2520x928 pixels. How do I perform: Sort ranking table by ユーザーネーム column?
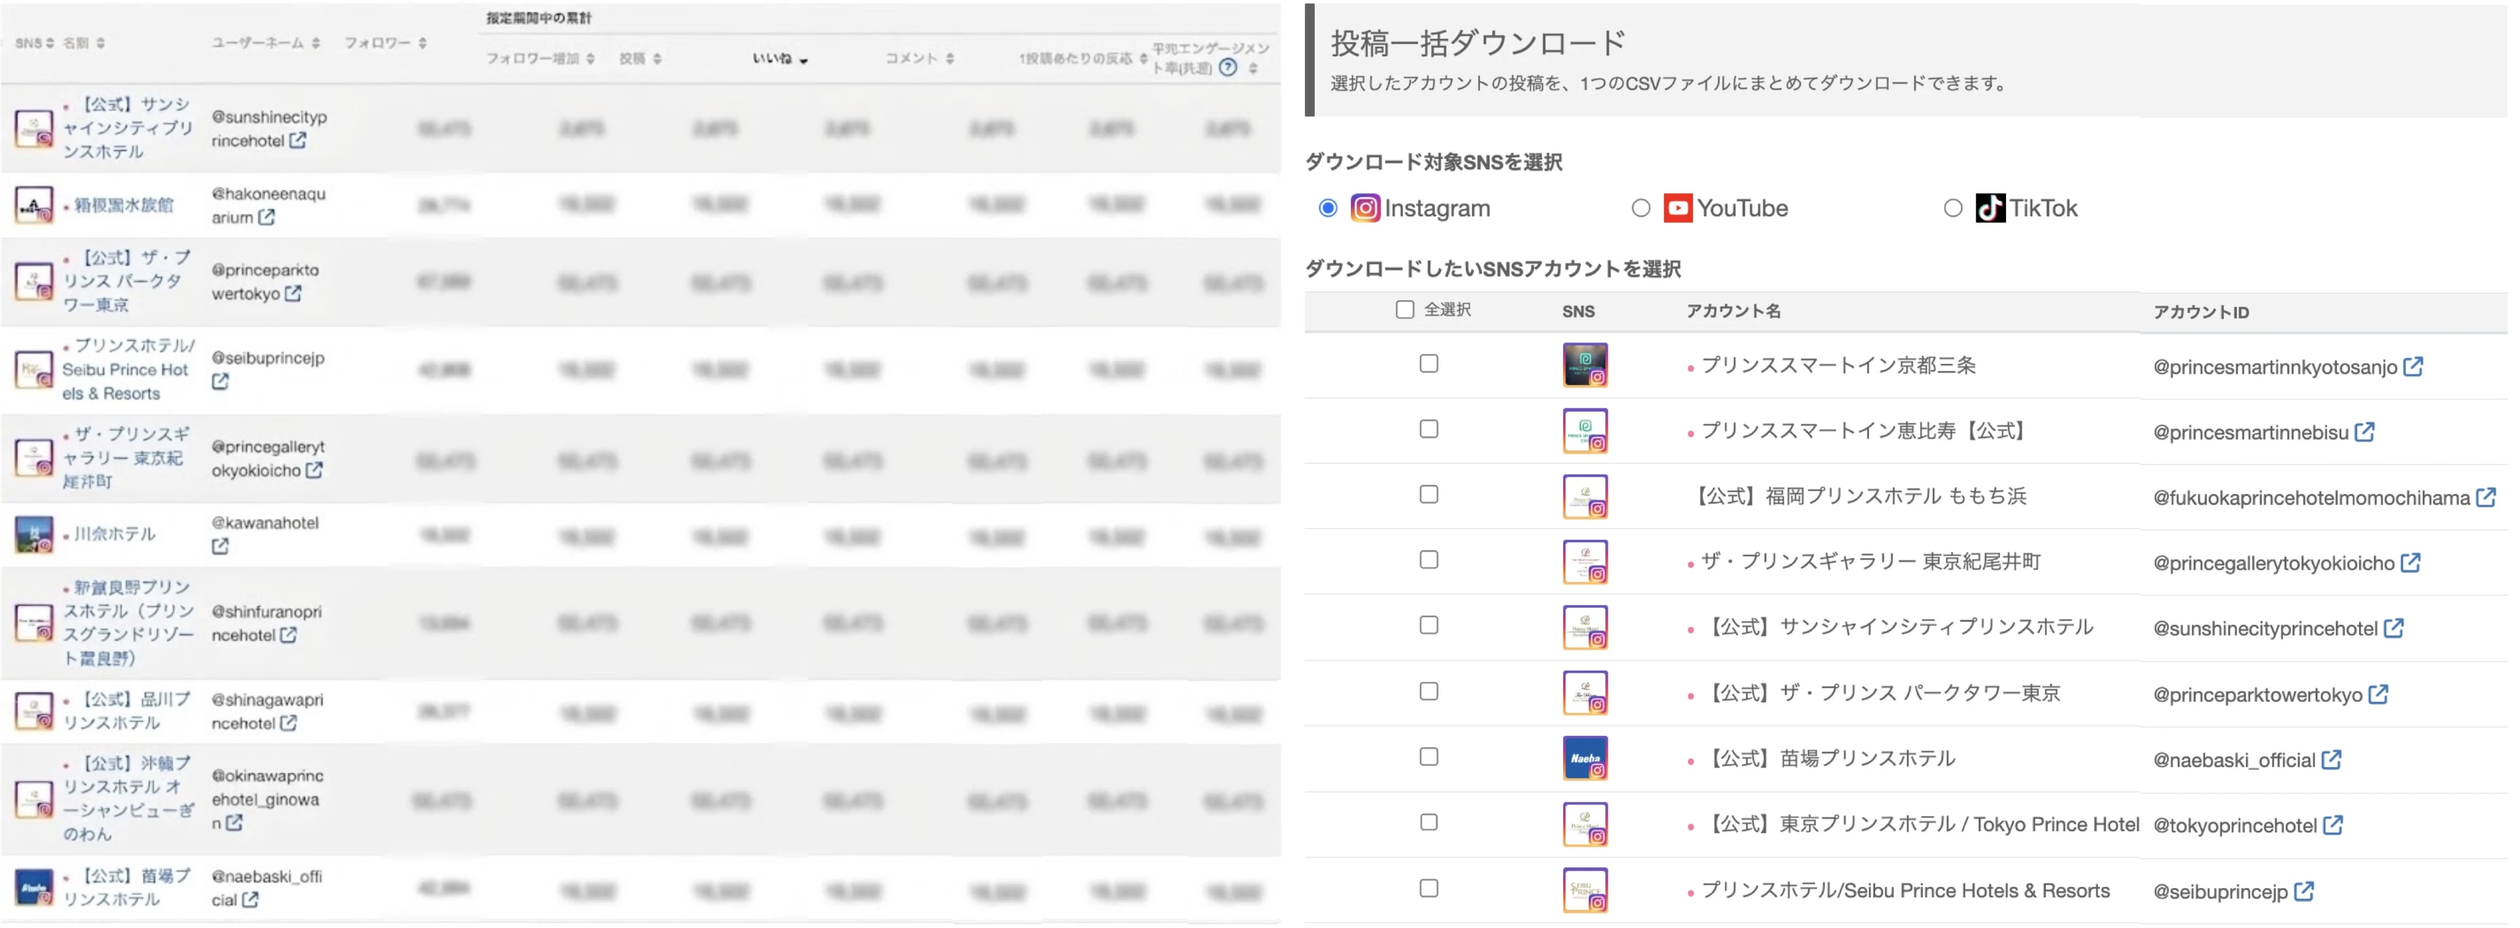click(x=266, y=43)
